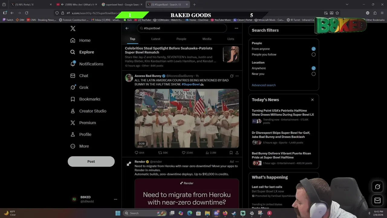Switch to the People tab

tap(181, 39)
